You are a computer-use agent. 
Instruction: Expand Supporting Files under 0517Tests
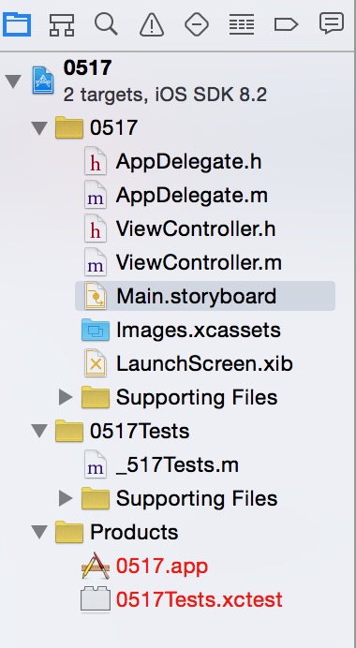[67, 498]
